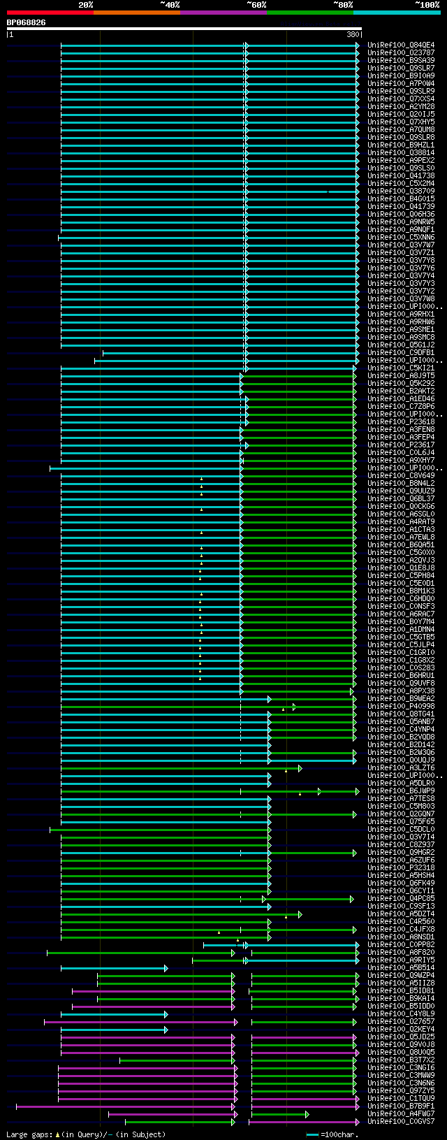
Task: Click the UniRef100_C5XNN6 entry
Action: pos(401,238)
